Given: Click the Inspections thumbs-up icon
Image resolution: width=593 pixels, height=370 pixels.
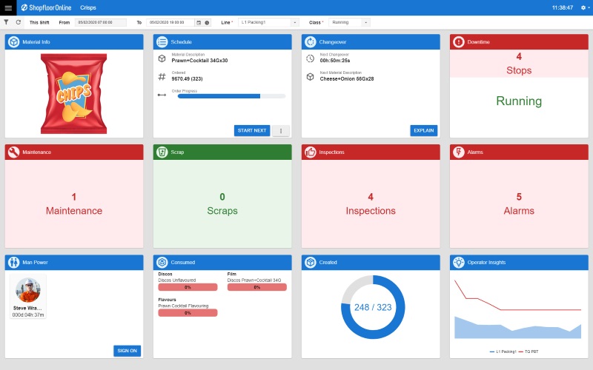Looking at the screenshot, I should click(x=310, y=152).
